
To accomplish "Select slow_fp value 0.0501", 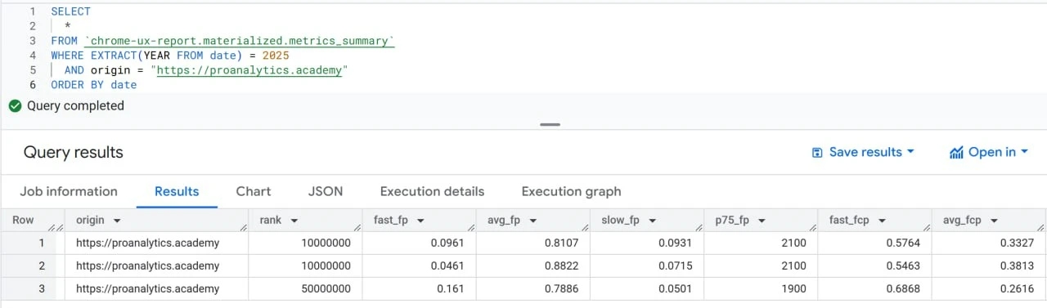I will (647, 288).
